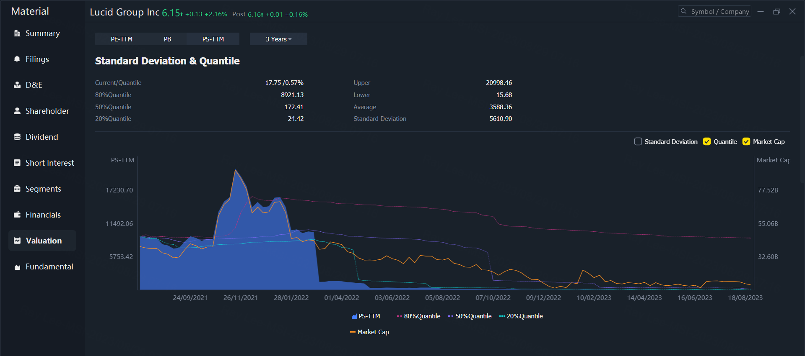Click the 17230.70 PS-TTM axis label
Viewport: 805px width, 356px height.
(x=119, y=190)
